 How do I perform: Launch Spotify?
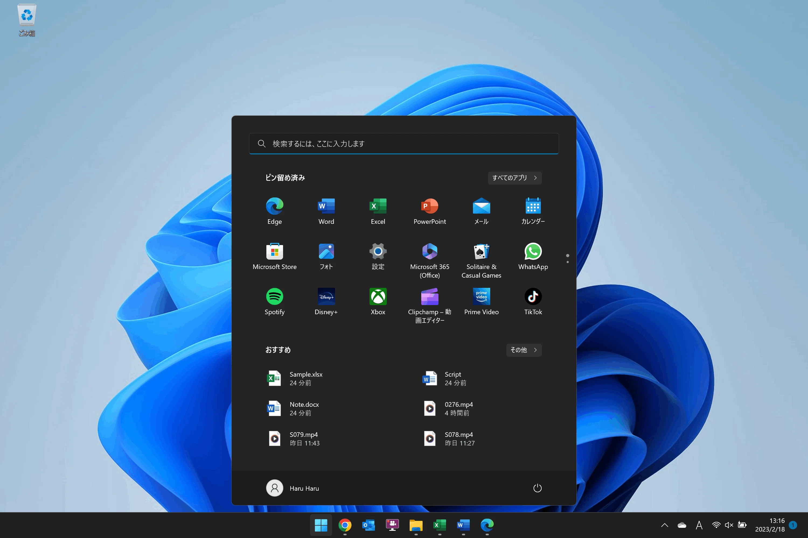pos(274,302)
